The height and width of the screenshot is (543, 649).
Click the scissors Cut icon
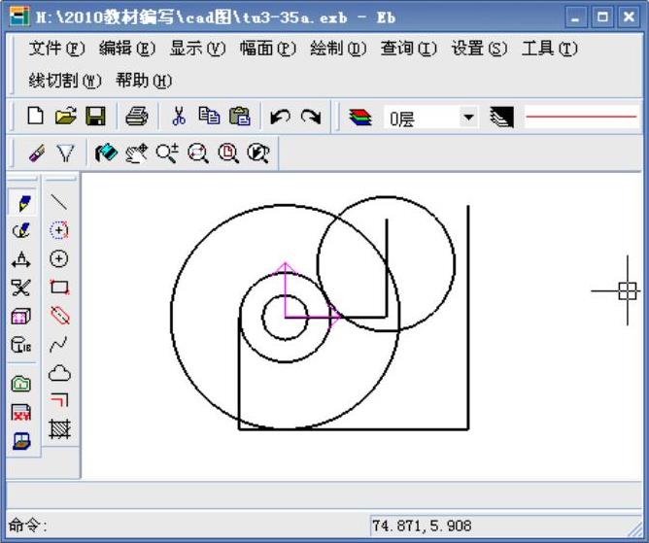click(179, 118)
